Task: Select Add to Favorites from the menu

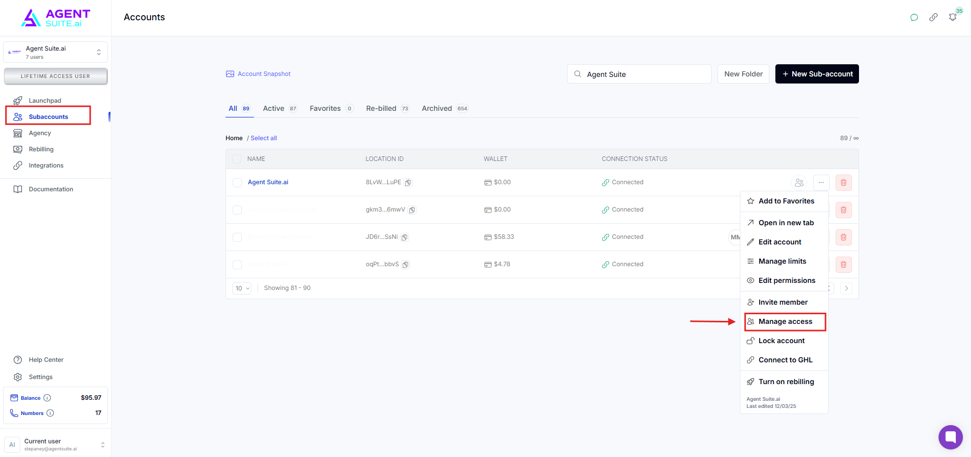Action: [784, 201]
